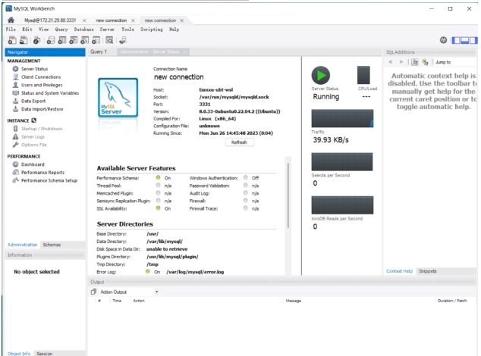481x356 pixels.
Task: Switch to the Query 1 tab
Action: pyautogui.click(x=99, y=52)
